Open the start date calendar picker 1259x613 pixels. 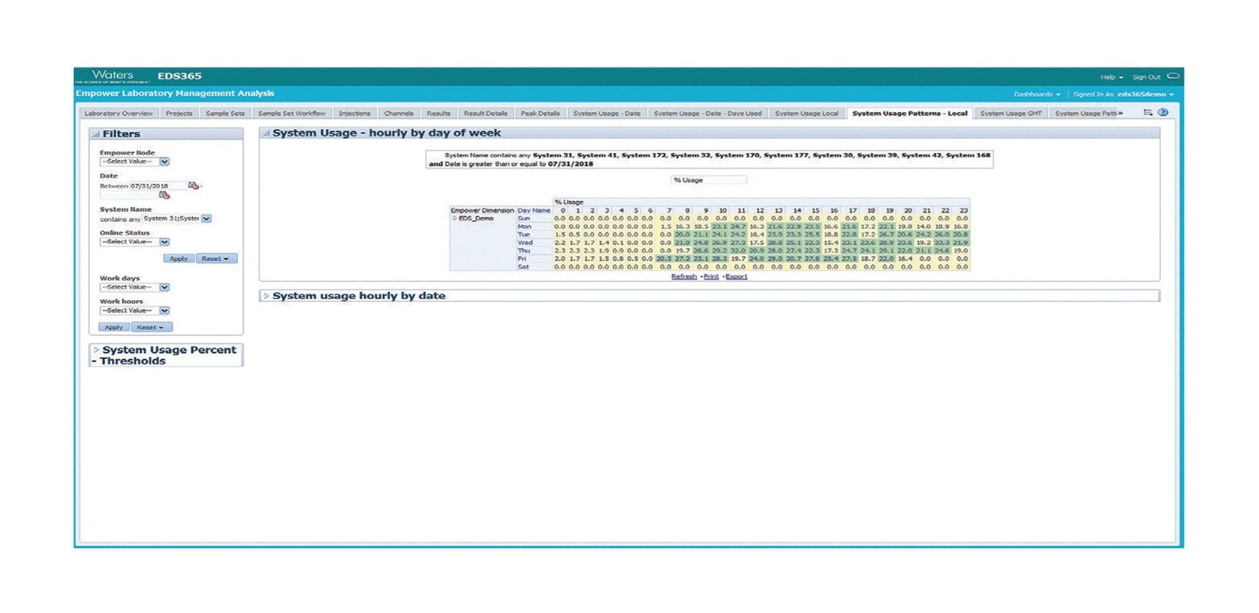193,185
